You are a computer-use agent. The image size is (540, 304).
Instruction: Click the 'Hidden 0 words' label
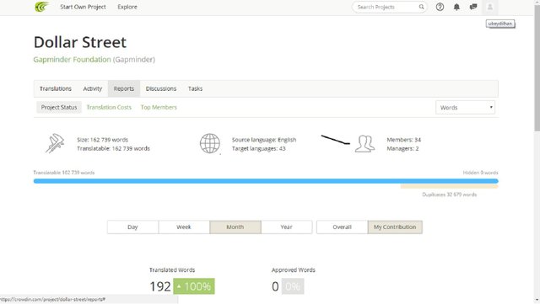480,173
